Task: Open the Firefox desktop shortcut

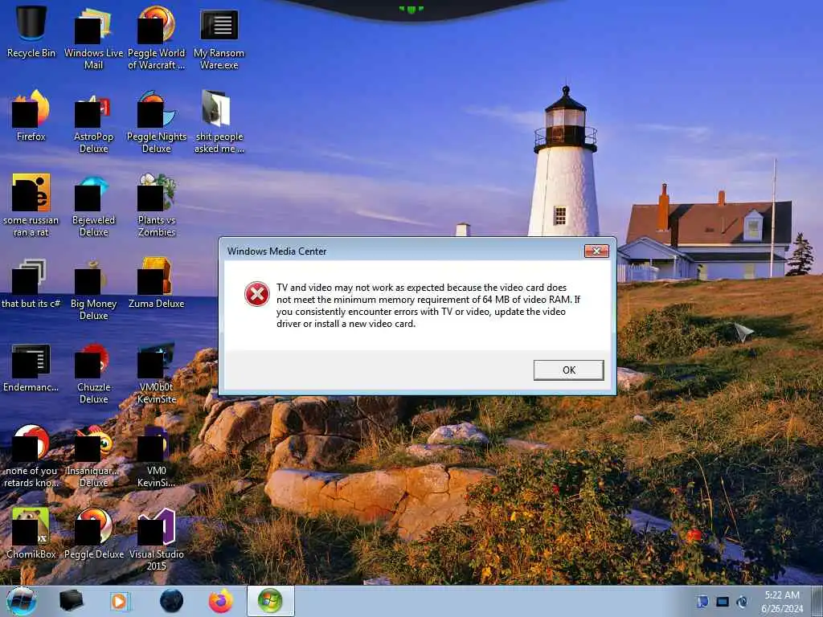Action: tap(31, 116)
